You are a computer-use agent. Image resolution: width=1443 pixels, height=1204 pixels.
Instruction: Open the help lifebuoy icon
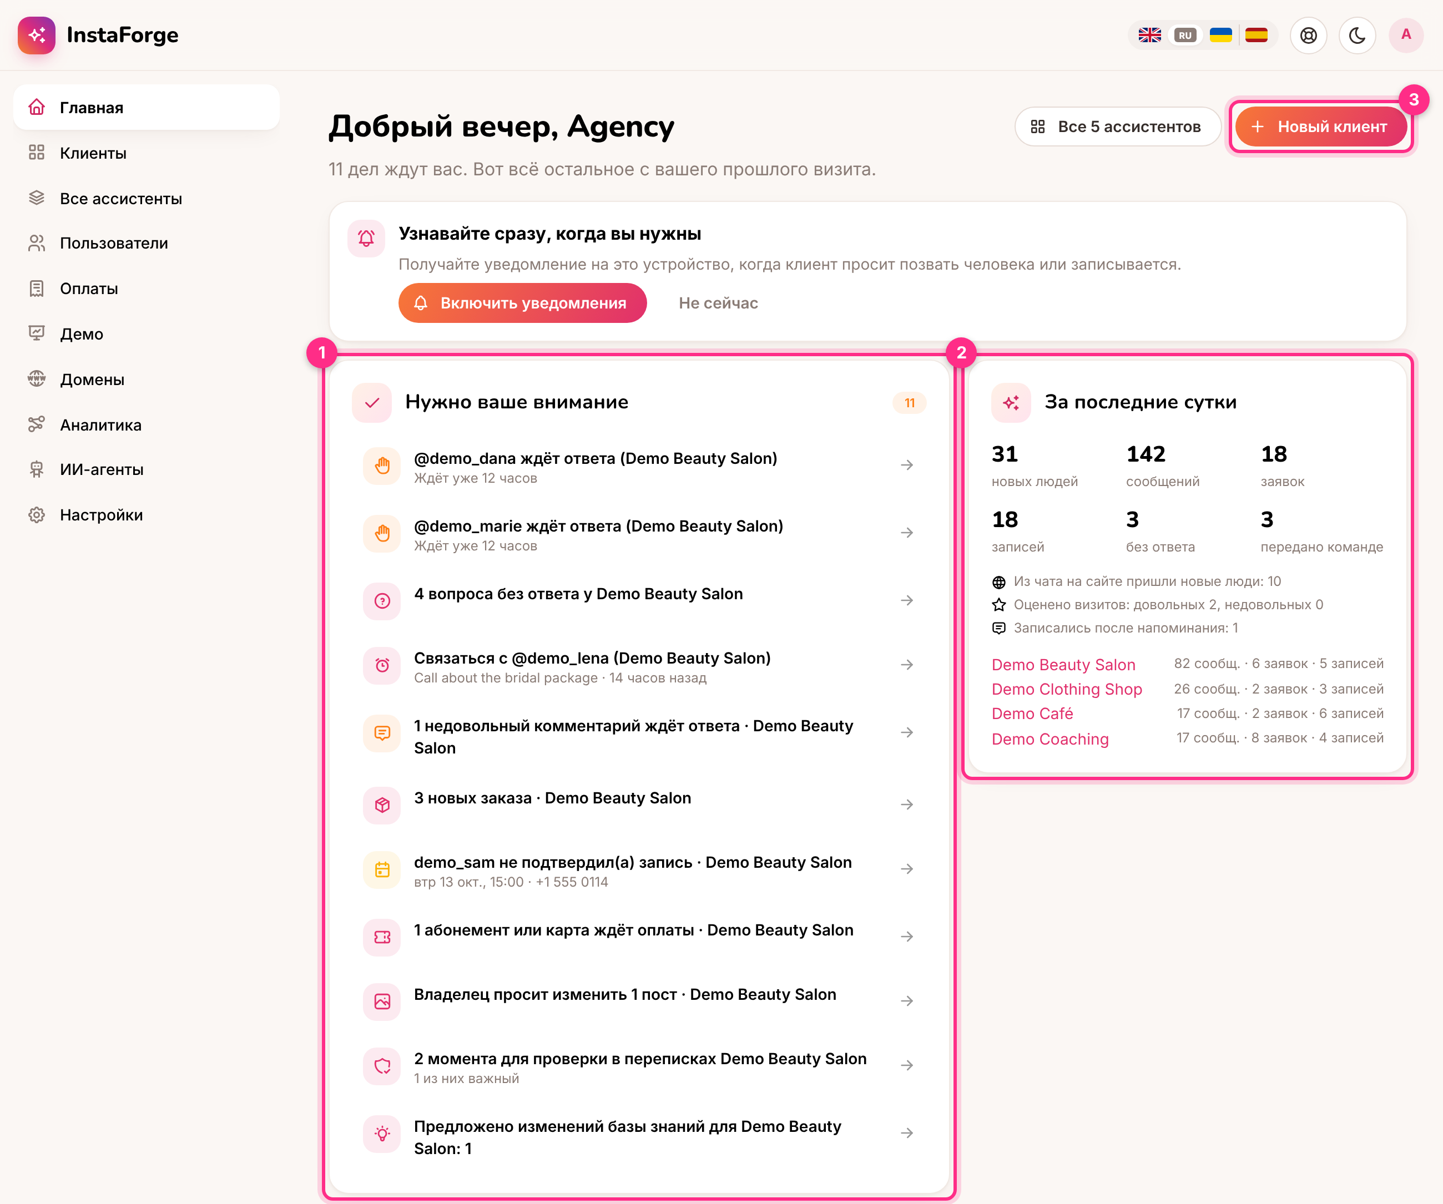1308,35
